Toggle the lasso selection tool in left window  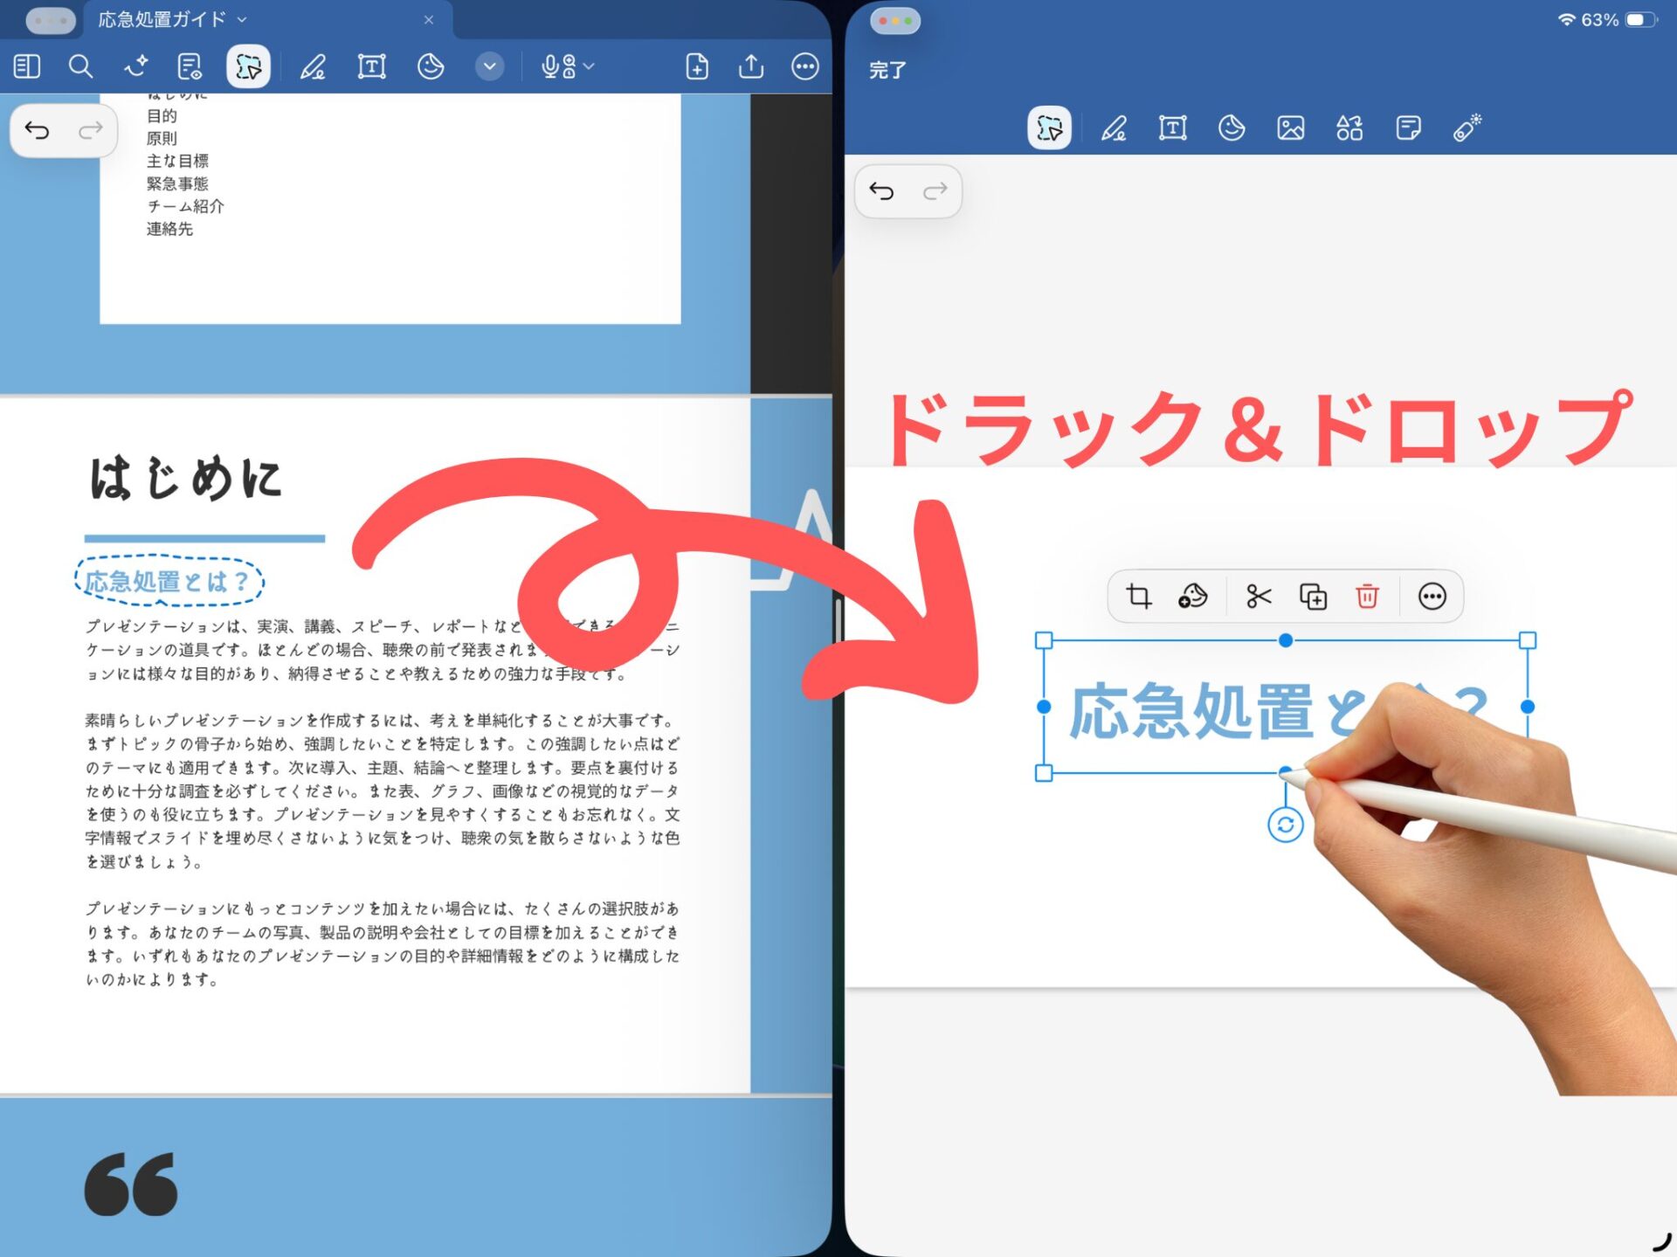coord(248,66)
